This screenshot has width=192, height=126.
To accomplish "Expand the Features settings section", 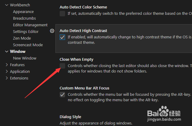I will tap(7, 65).
